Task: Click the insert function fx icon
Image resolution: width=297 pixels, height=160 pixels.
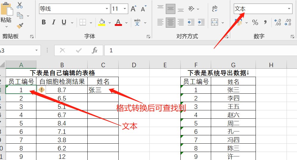Action: coord(95,51)
